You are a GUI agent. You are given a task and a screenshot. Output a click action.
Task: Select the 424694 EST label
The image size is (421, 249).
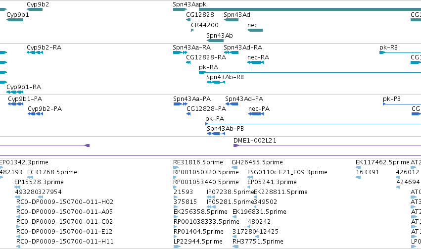408,182
